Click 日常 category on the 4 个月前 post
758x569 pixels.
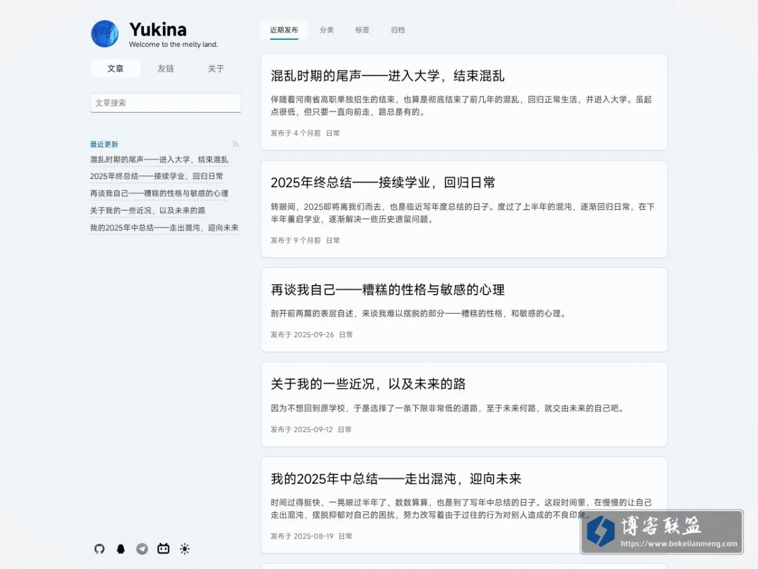pyautogui.click(x=333, y=133)
